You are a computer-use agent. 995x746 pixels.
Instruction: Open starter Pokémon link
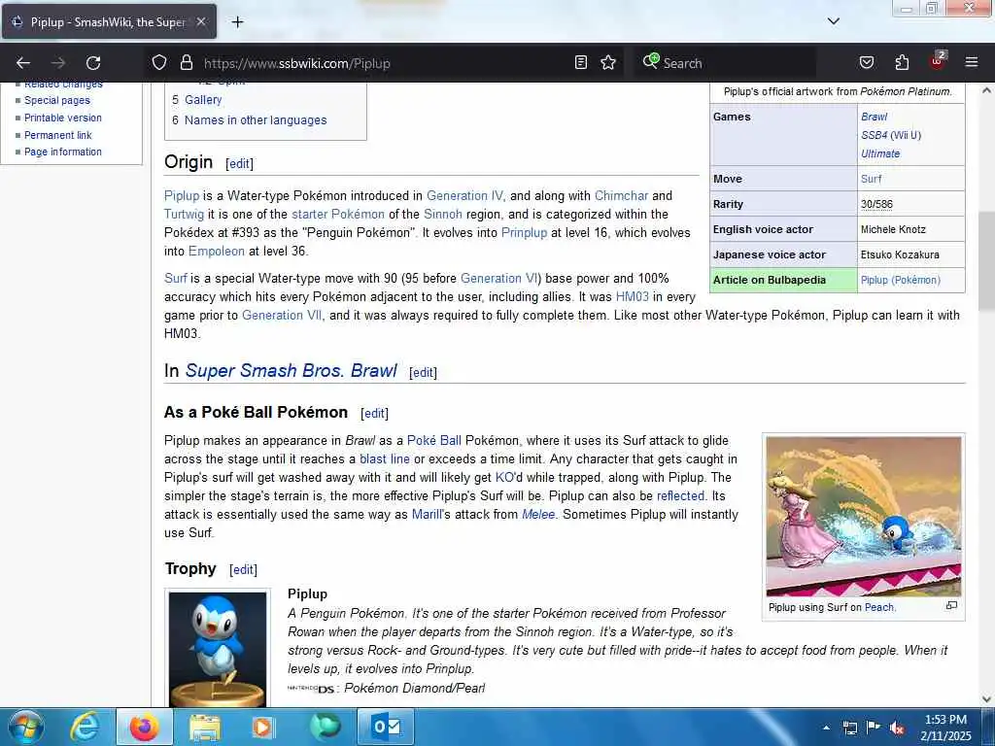coord(338,214)
